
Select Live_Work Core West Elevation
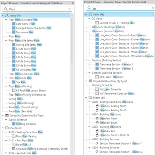(x=123, y=52)
